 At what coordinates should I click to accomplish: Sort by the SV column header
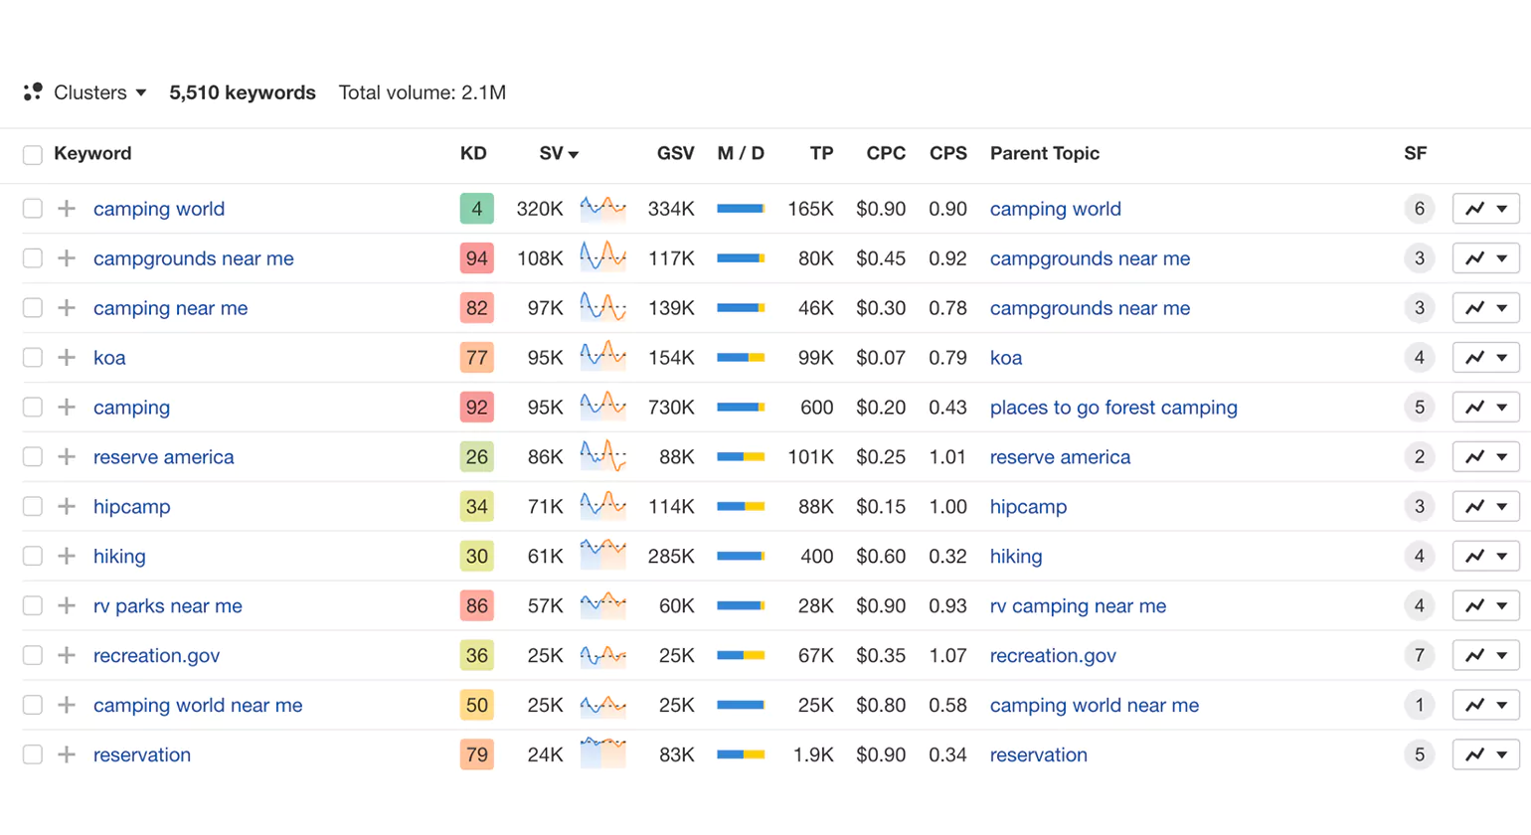(559, 153)
